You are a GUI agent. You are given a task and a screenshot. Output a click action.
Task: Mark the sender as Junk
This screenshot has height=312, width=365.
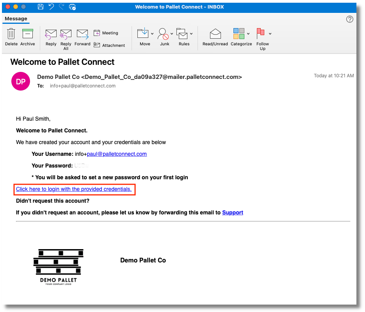[x=163, y=34]
